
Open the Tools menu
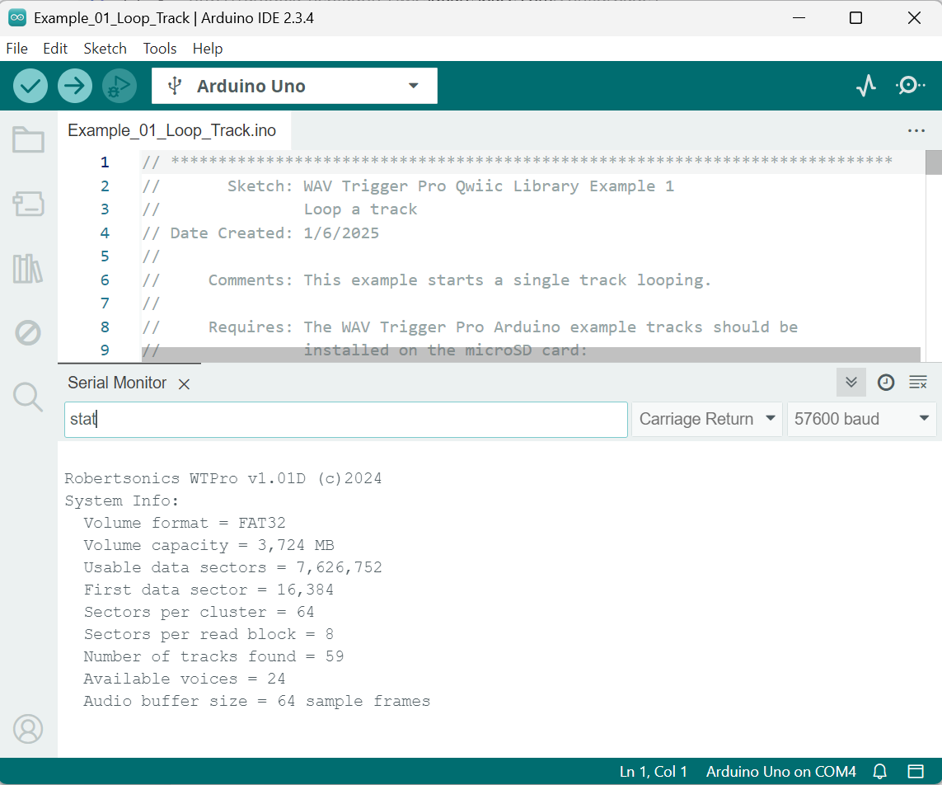160,49
